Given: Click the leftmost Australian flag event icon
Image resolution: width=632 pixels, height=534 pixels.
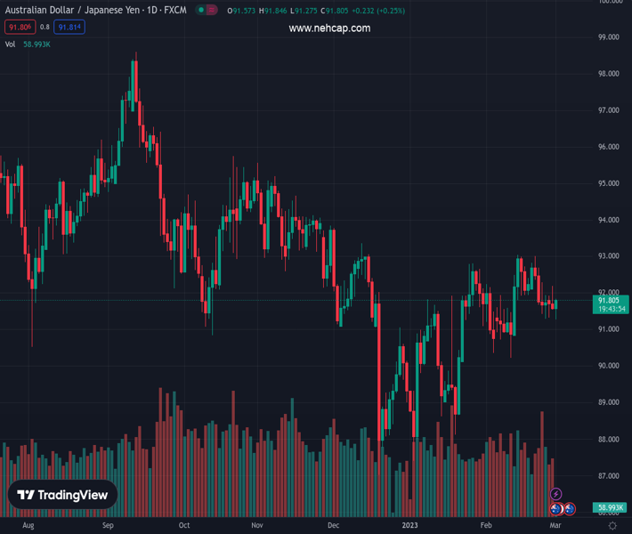Looking at the screenshot, I should coord(556,509).
